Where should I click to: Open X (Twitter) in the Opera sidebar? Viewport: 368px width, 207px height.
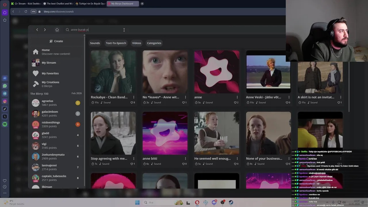pos(5,116)
